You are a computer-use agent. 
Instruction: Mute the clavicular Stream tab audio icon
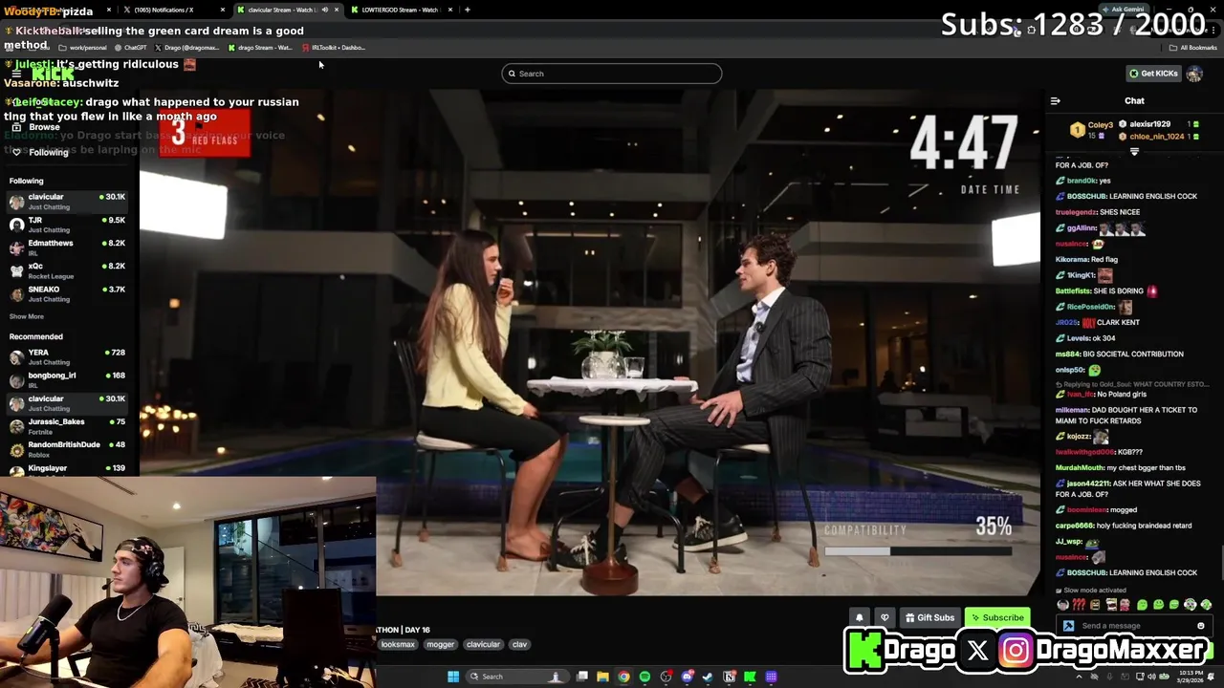pos(324,10)
